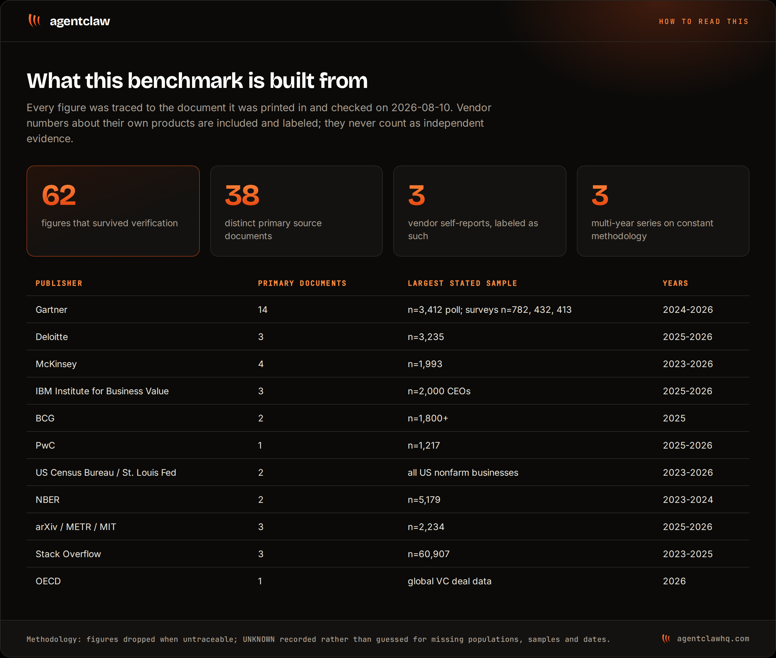Click Deloitte's primary documents count
This screenshot has width=776, height=658.
tap(261, 337)
